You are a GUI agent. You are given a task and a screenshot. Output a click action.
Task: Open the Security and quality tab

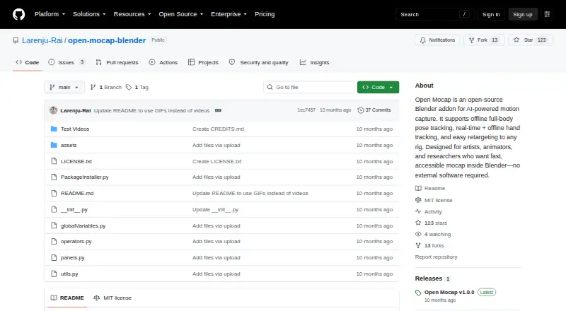(259, 62)
